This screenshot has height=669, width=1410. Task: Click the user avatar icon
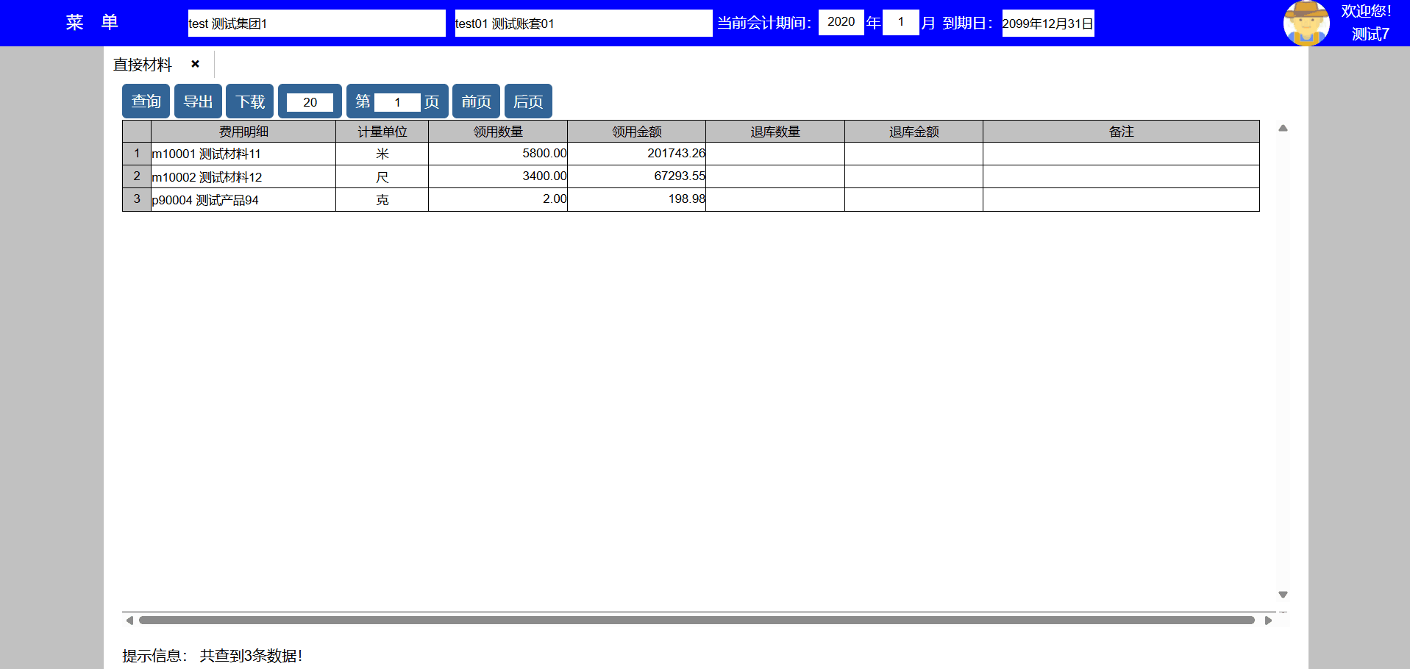(1306, 23)
